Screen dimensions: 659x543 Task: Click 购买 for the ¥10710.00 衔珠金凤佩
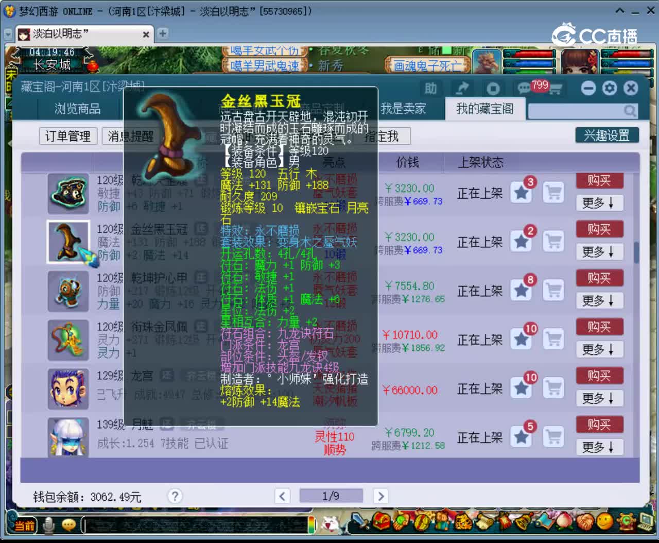(x=599, y=327)
